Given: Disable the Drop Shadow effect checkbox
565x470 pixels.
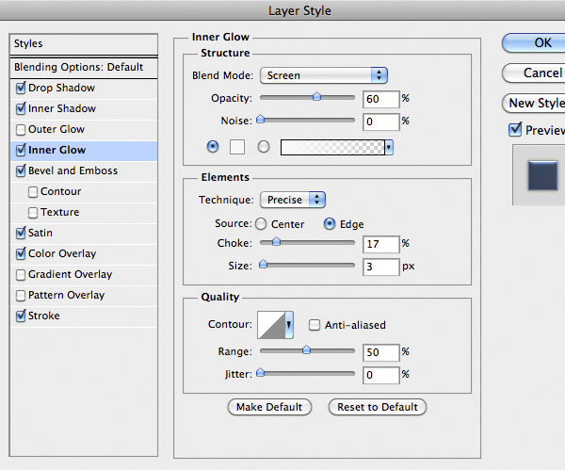Looking at the screenshot, I should (x=22, y=89).
